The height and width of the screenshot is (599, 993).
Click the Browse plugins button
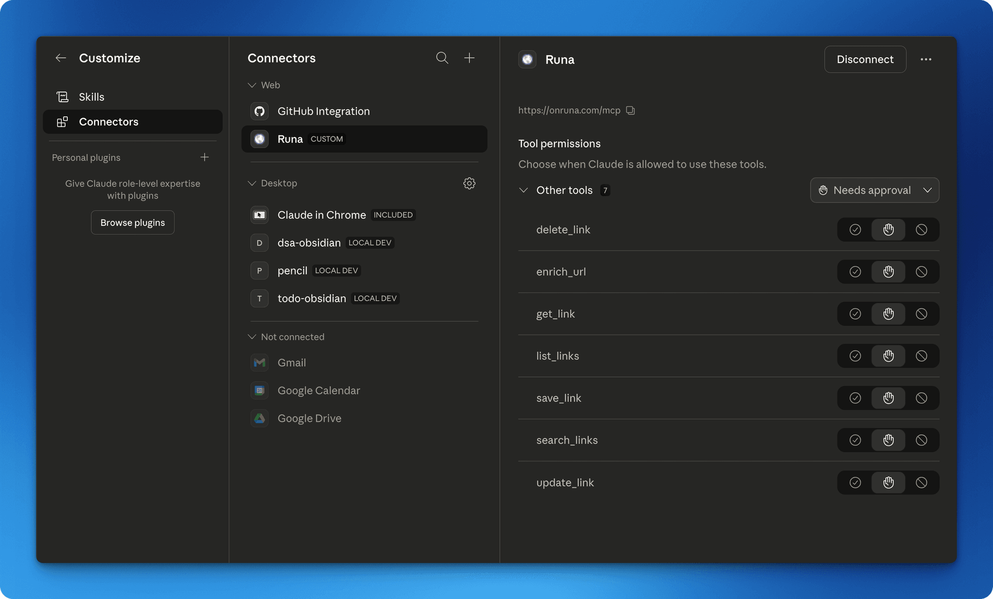[x=132, y=222]
